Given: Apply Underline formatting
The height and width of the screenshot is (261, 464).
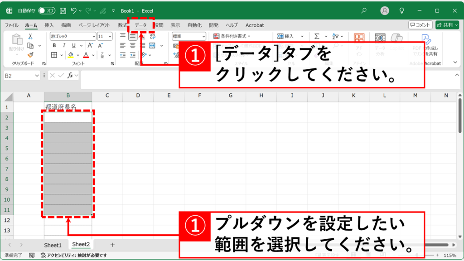Looking at the screenshot, I should [x=74, y=46].
